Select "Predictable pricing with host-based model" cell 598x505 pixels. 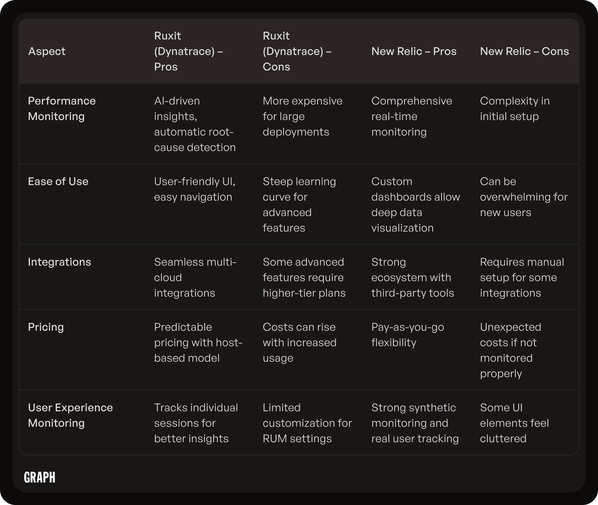(x=198, y=342)
